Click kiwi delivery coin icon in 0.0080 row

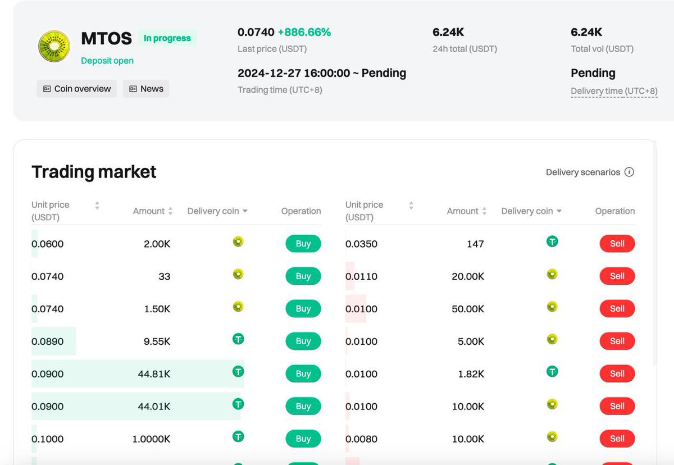pos(552,436)
